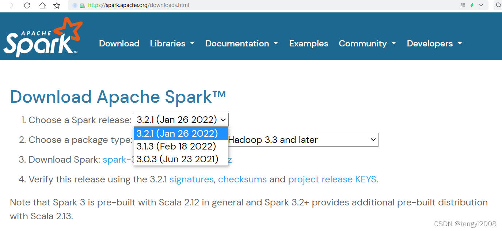This screenshot has height=231, width=502.
Task: Open the package type dropdown
Action: pos(303,140)
